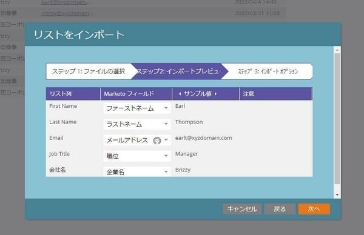The width and height of the screenshot is (364, 235).
Task: Click the sample value earlt@xyzdomain.com
Action: click(x=204, y=138)
